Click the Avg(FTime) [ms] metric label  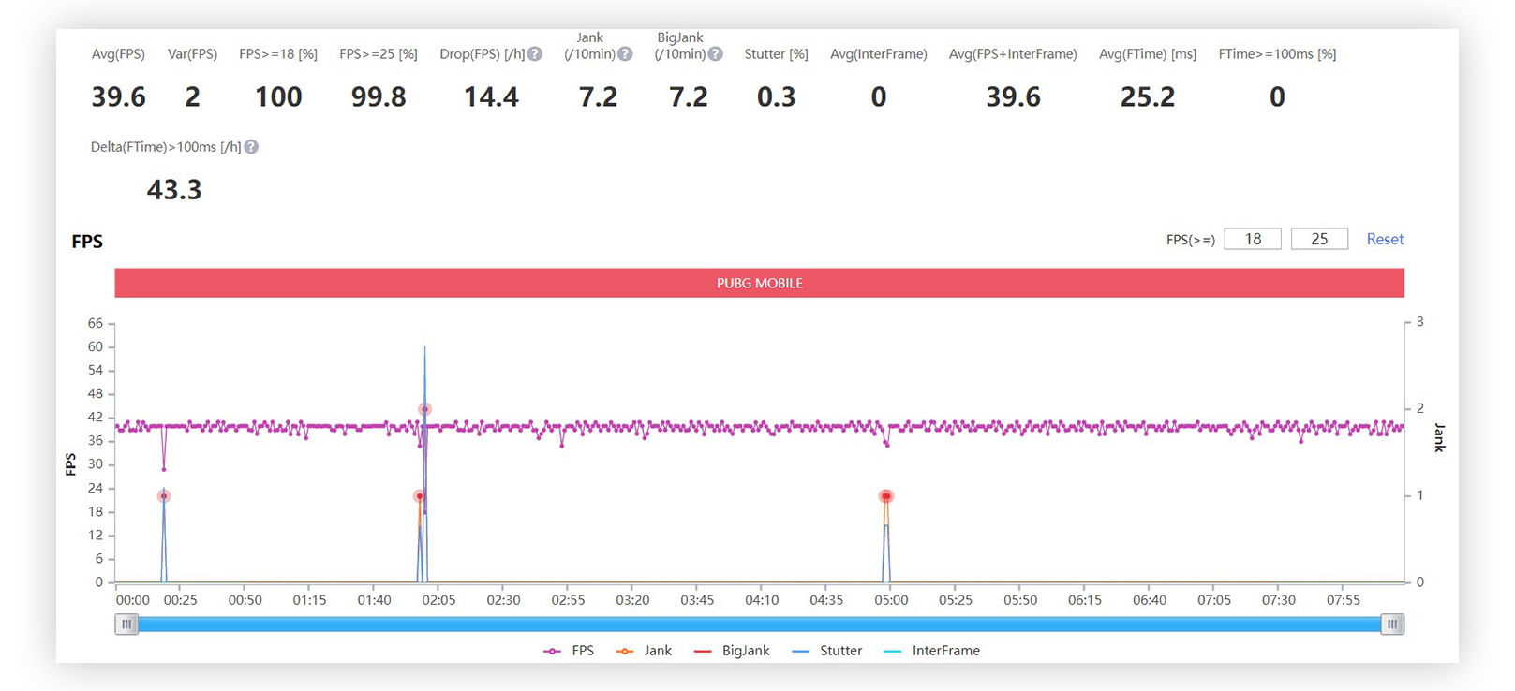(1148, 54)
